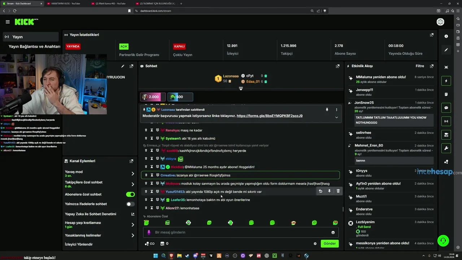Click the 2.000 gift goal button
Screen dimensions: 462x260
coord(153,97)
